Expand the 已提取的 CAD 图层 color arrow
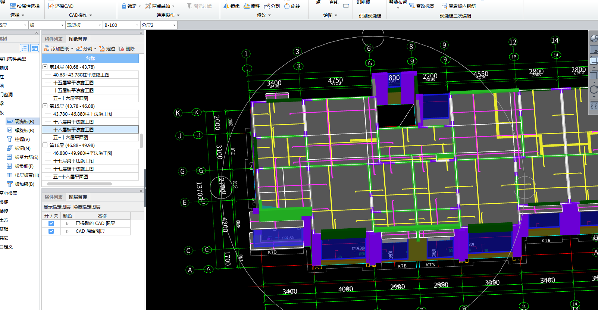 tap(67, 223)
